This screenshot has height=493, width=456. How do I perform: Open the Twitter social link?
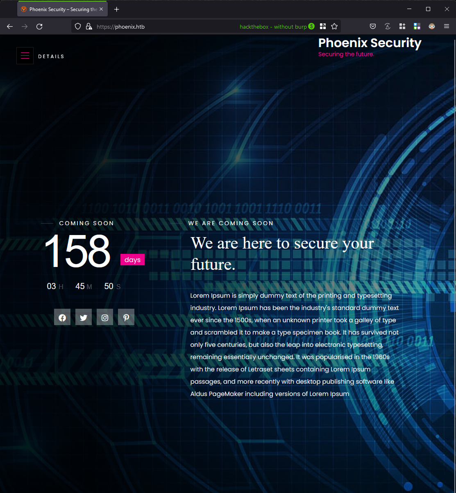point(84,317)
